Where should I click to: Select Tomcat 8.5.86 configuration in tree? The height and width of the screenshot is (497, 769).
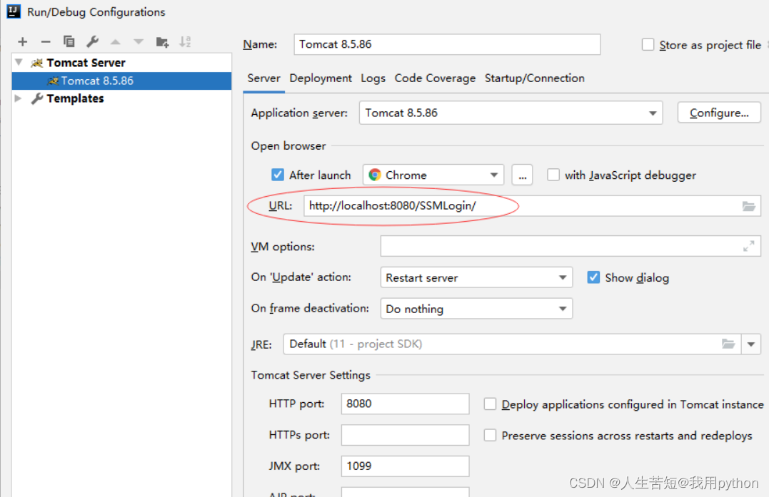[x=121, y=81]
